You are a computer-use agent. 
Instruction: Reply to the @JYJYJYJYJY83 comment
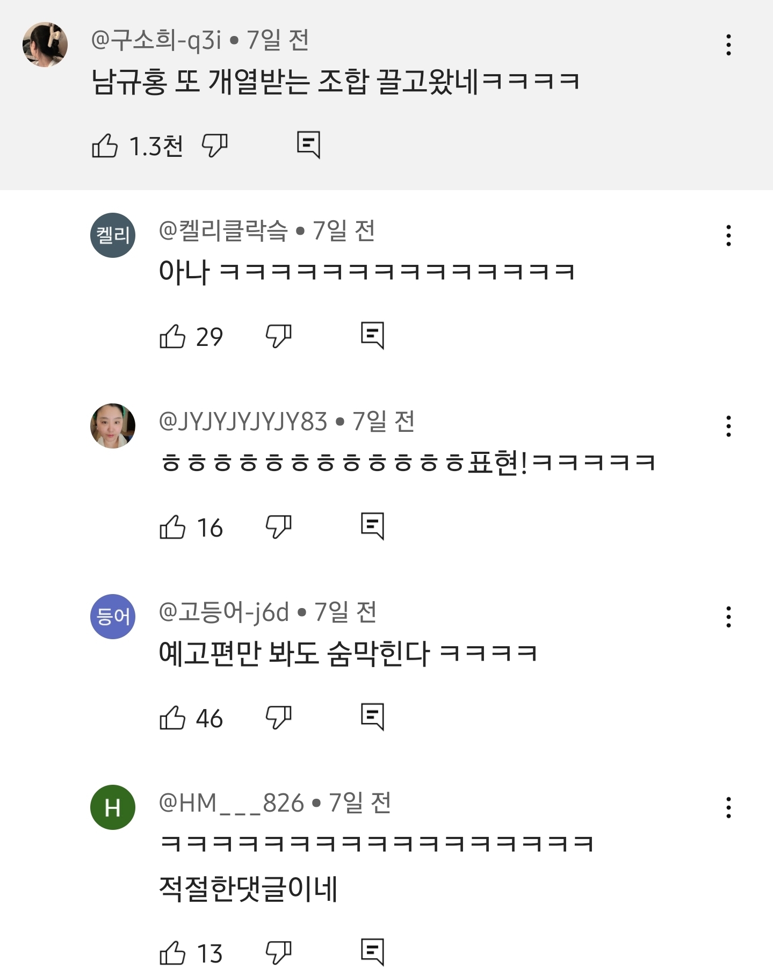click(x=372, y=526)
